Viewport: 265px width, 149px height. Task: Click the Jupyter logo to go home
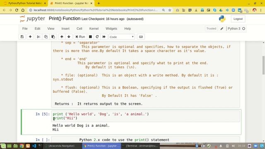tap(32, 19)
